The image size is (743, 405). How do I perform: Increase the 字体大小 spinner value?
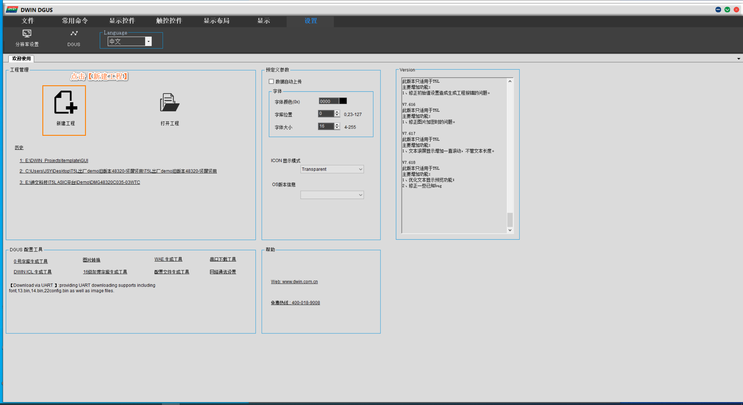click(337, 124)
